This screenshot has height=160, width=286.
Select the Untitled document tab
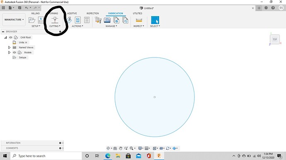(x=147, y=8)
